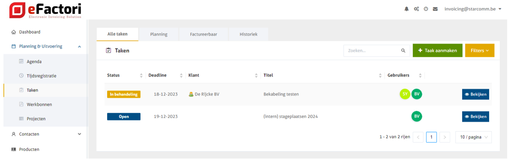Click the notifications bell icon
511x162 pixels.
(x=407, y=9)
